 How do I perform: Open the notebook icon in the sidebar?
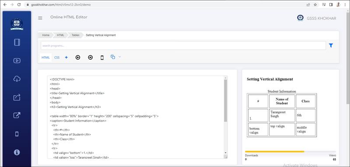(x=17, y=42)
